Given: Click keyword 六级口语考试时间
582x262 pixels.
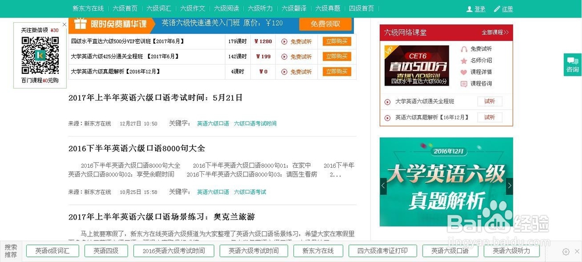Looking at the screenshot, I should [255, 123].
